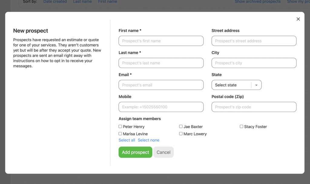
Task: Tick the Stacy Foster checkbox
Action: click(241, 127)
